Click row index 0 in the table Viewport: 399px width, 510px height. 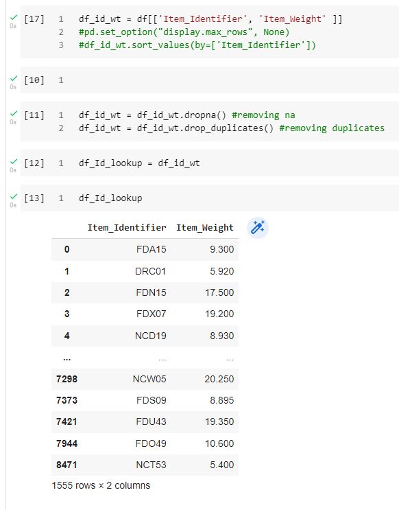tap(67, 249)
